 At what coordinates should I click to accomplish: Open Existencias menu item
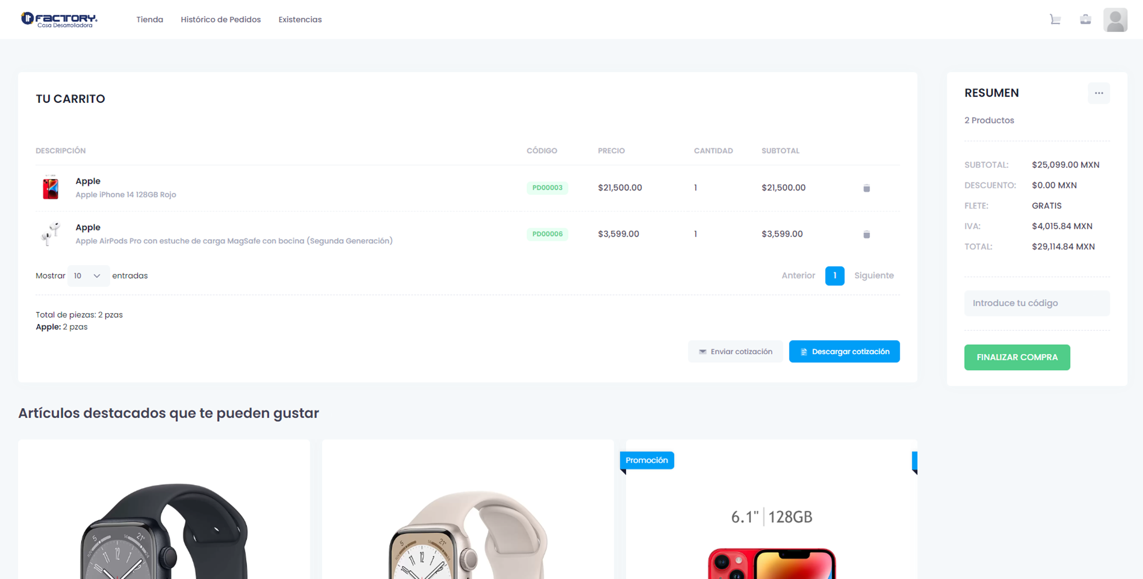[300, 20]
